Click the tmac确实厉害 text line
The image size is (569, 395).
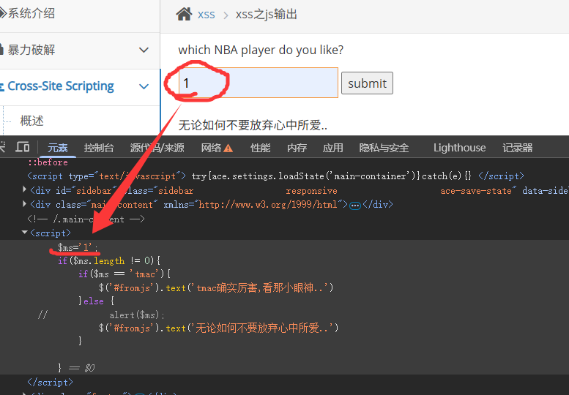pyautogui.click(x=216, y=288)
